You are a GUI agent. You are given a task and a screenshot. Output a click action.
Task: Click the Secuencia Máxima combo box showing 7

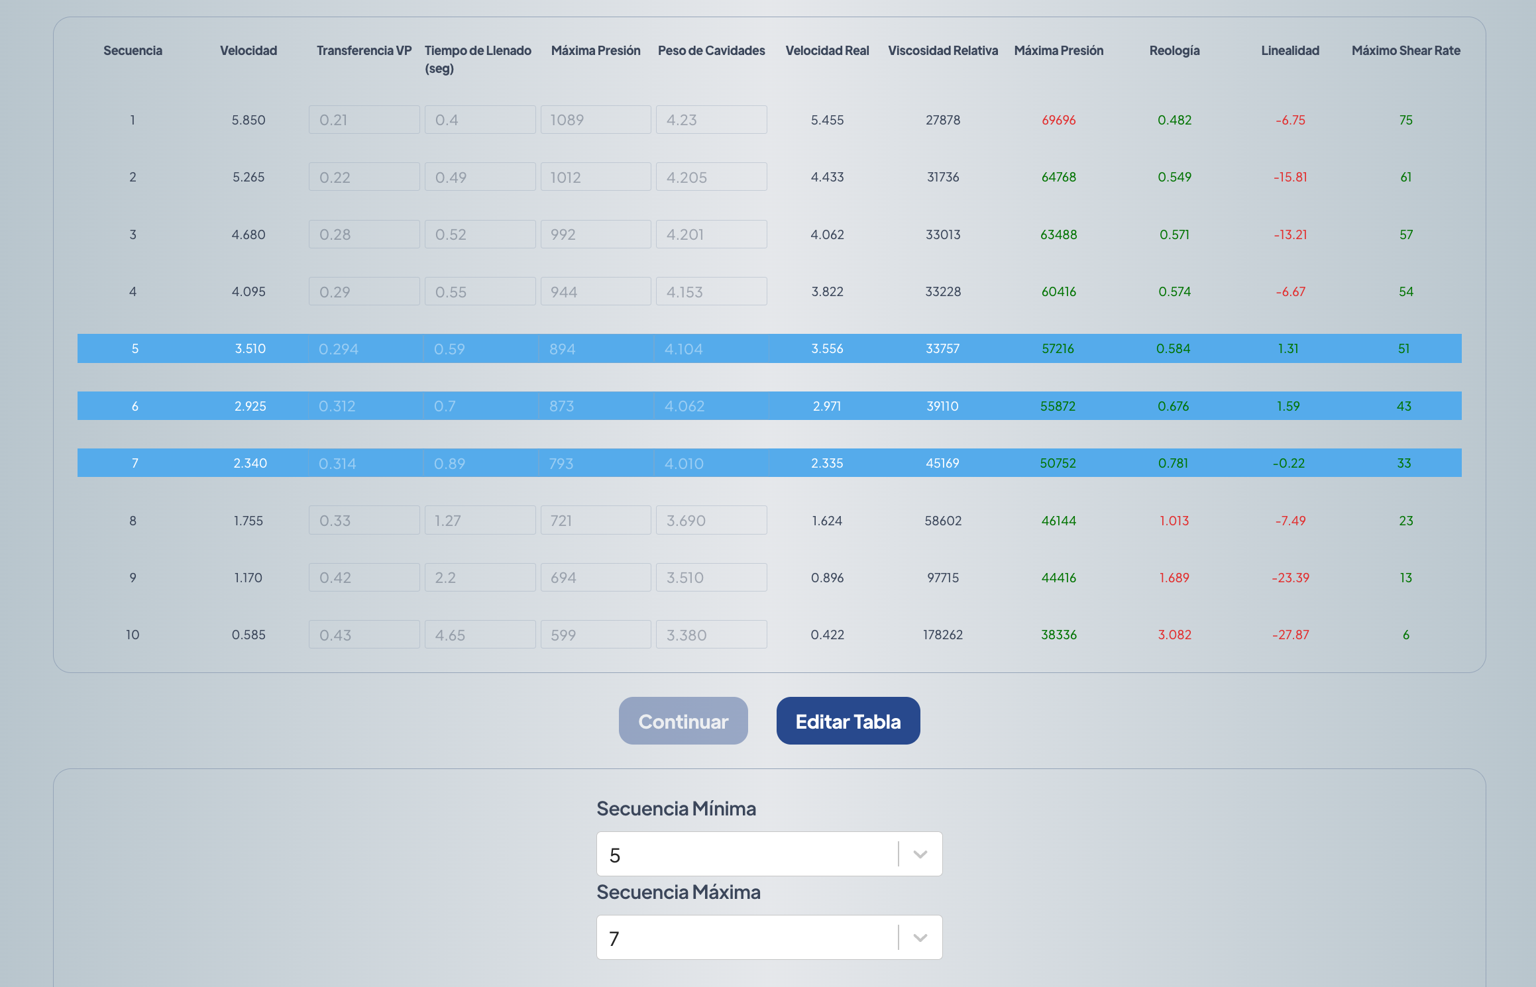point(747,937)
